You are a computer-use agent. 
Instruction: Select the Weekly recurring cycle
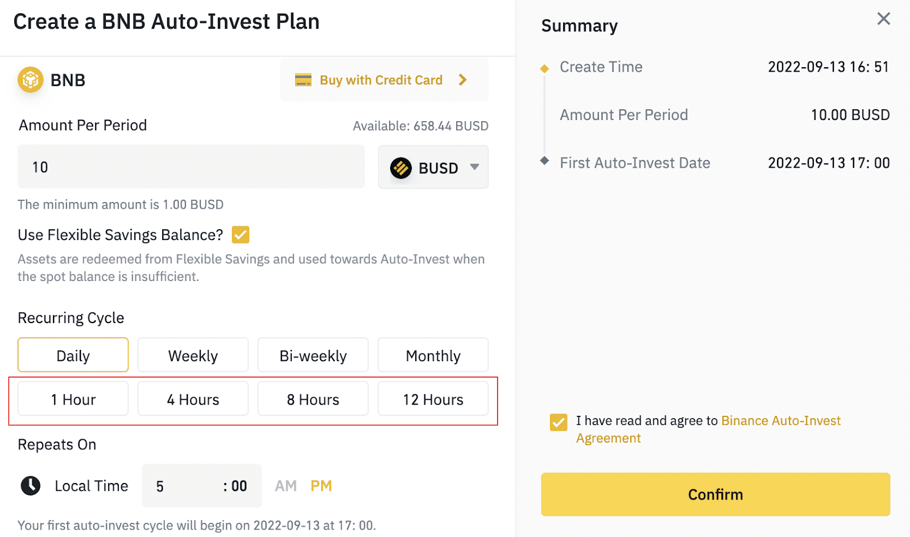point(193,356)
